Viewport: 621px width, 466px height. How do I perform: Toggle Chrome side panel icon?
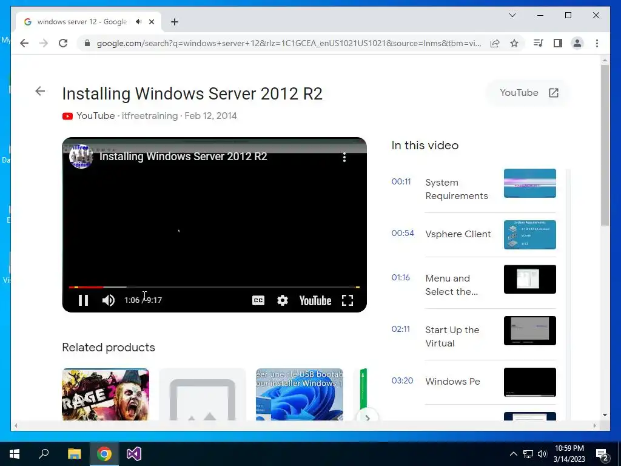(x=558, y=43)
